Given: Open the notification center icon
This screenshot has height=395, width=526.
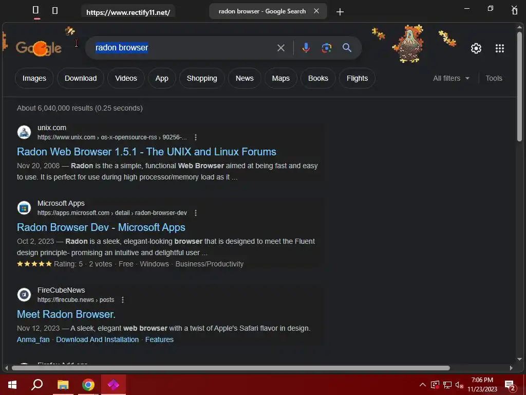Looking at the screenshot, I should point(510,386).
